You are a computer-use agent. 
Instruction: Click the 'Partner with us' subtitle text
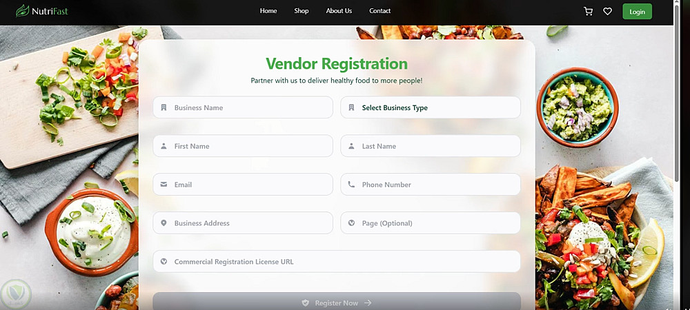pos(337,81)
